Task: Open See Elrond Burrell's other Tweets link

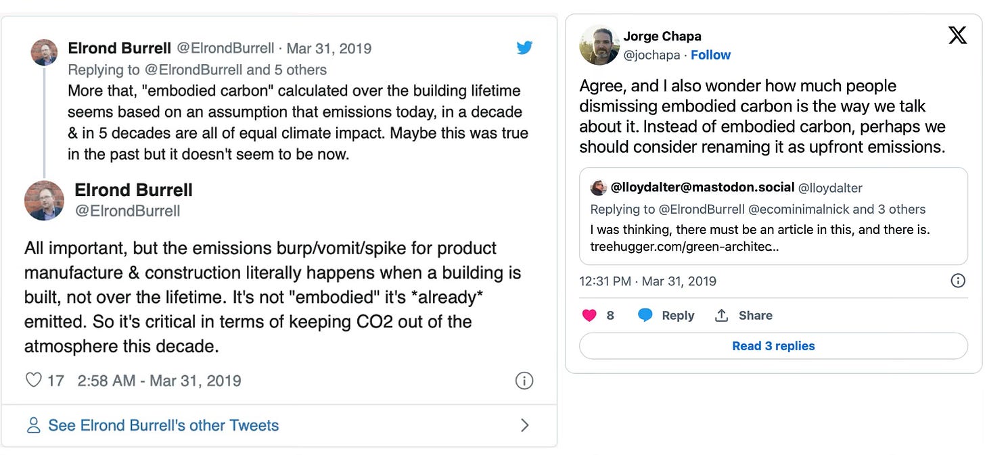Action: [163, 425]
